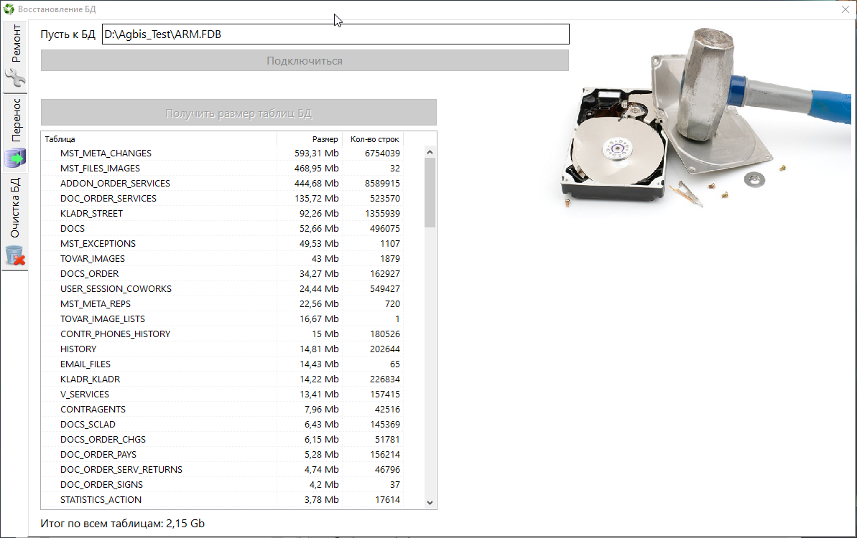Switch to the Ремонт side tab
The image size is (857, 538).
click(15, 57)
